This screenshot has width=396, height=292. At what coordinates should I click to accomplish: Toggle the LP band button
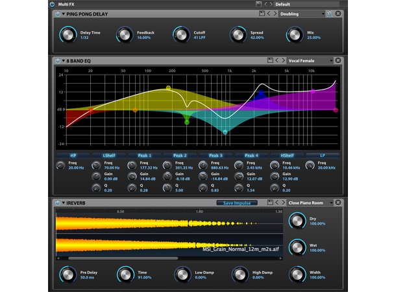[x=323, y=155]
